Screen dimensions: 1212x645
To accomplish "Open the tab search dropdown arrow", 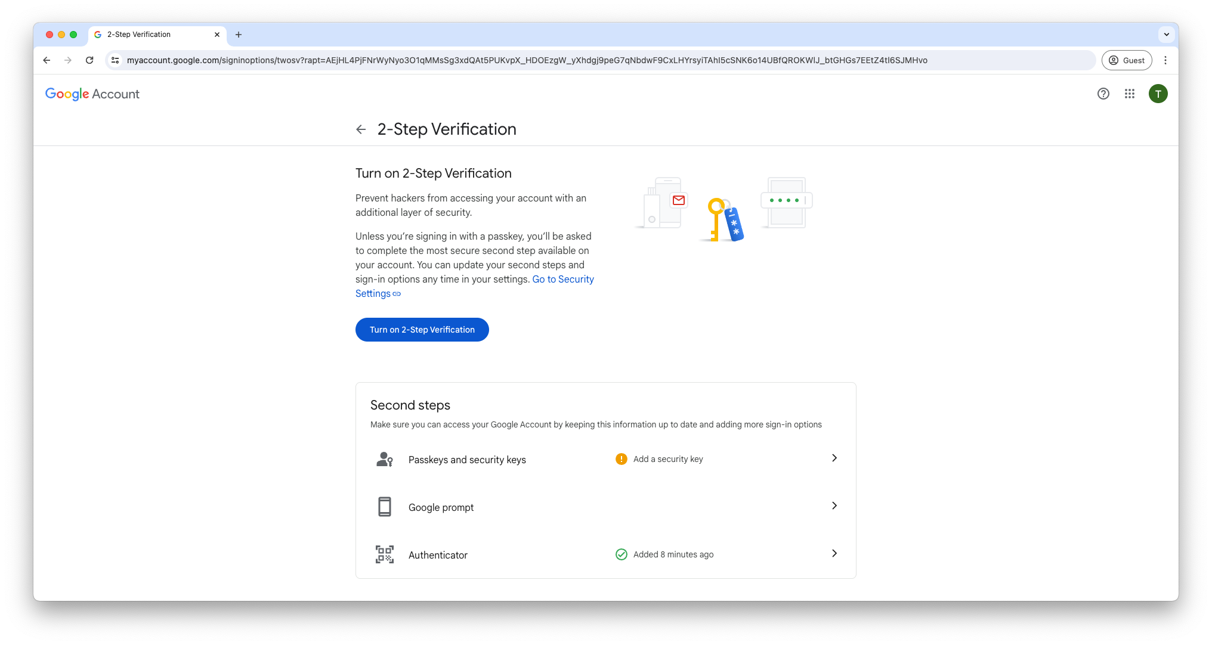I will coord(1166,35).
